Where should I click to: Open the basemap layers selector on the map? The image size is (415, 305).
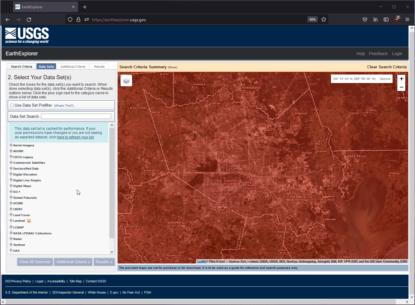pos(126,80)
